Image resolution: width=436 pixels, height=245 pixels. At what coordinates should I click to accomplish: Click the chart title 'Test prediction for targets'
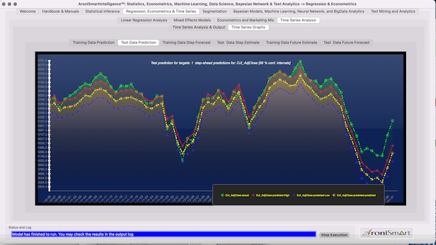click(221, 63)
